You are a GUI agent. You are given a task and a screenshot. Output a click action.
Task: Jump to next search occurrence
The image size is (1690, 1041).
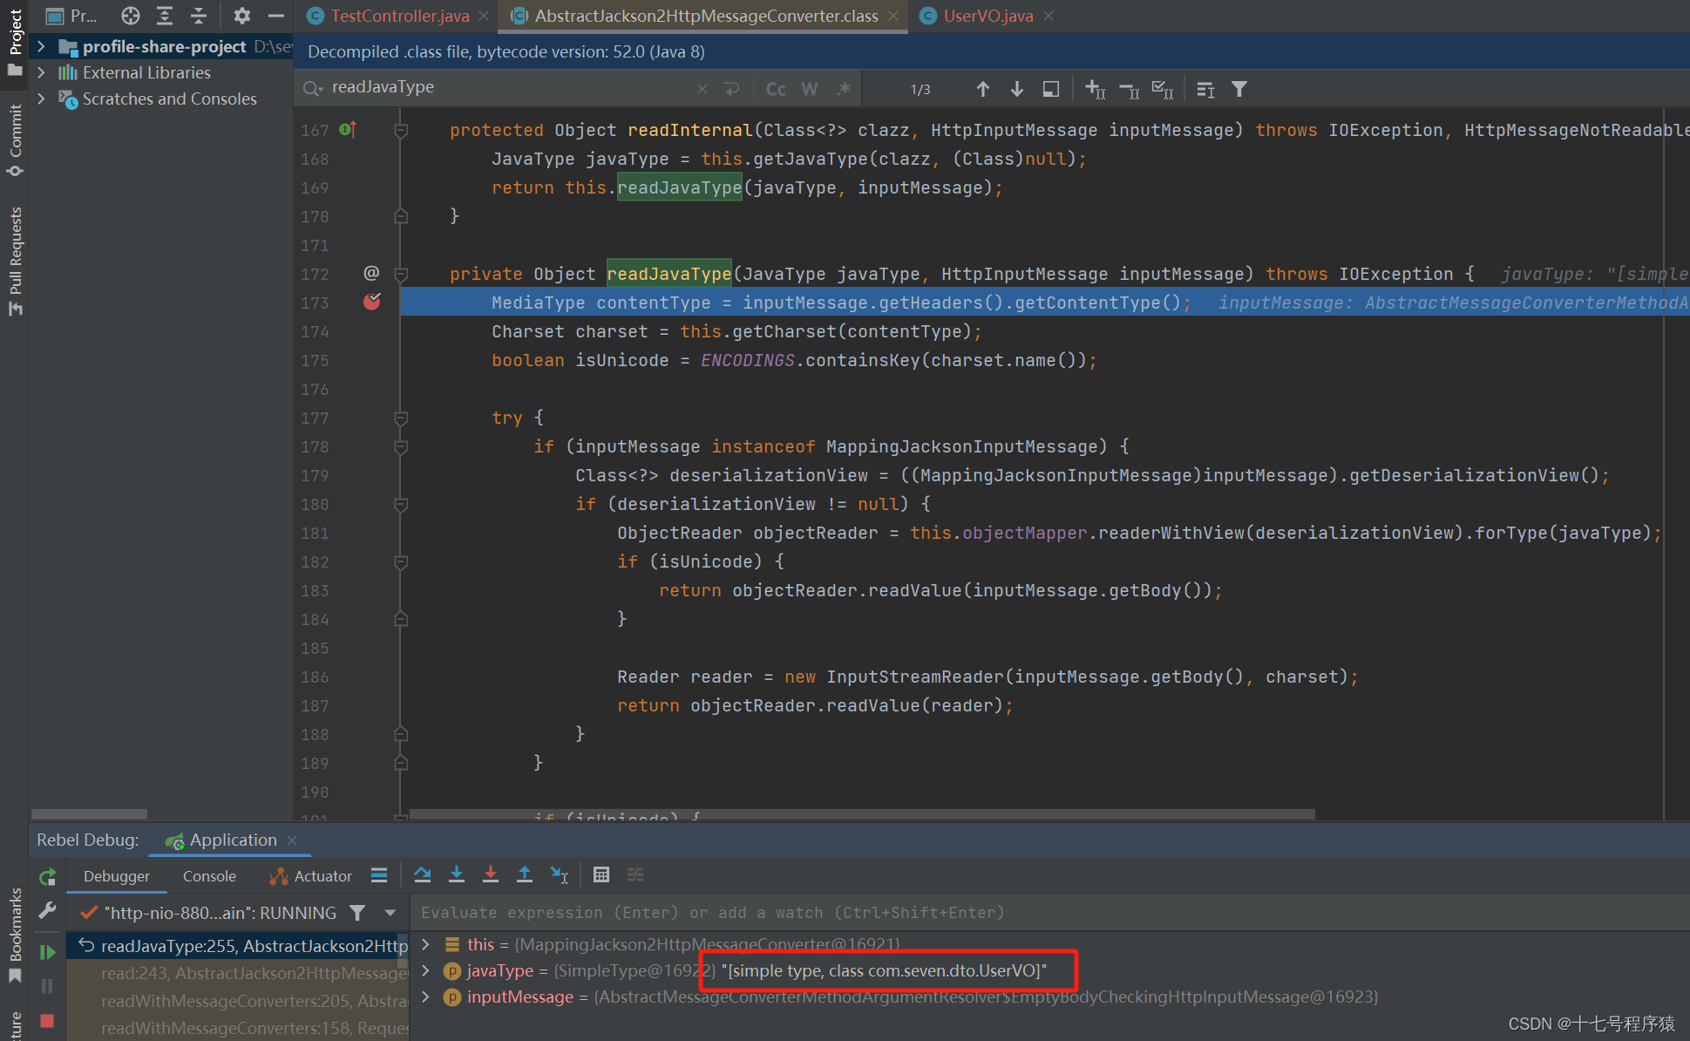(1016, 89)
